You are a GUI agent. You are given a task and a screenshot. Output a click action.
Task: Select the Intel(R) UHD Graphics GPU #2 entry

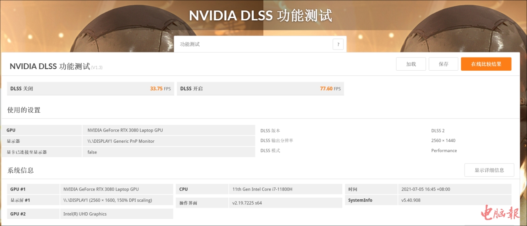[x=85, y=214]
